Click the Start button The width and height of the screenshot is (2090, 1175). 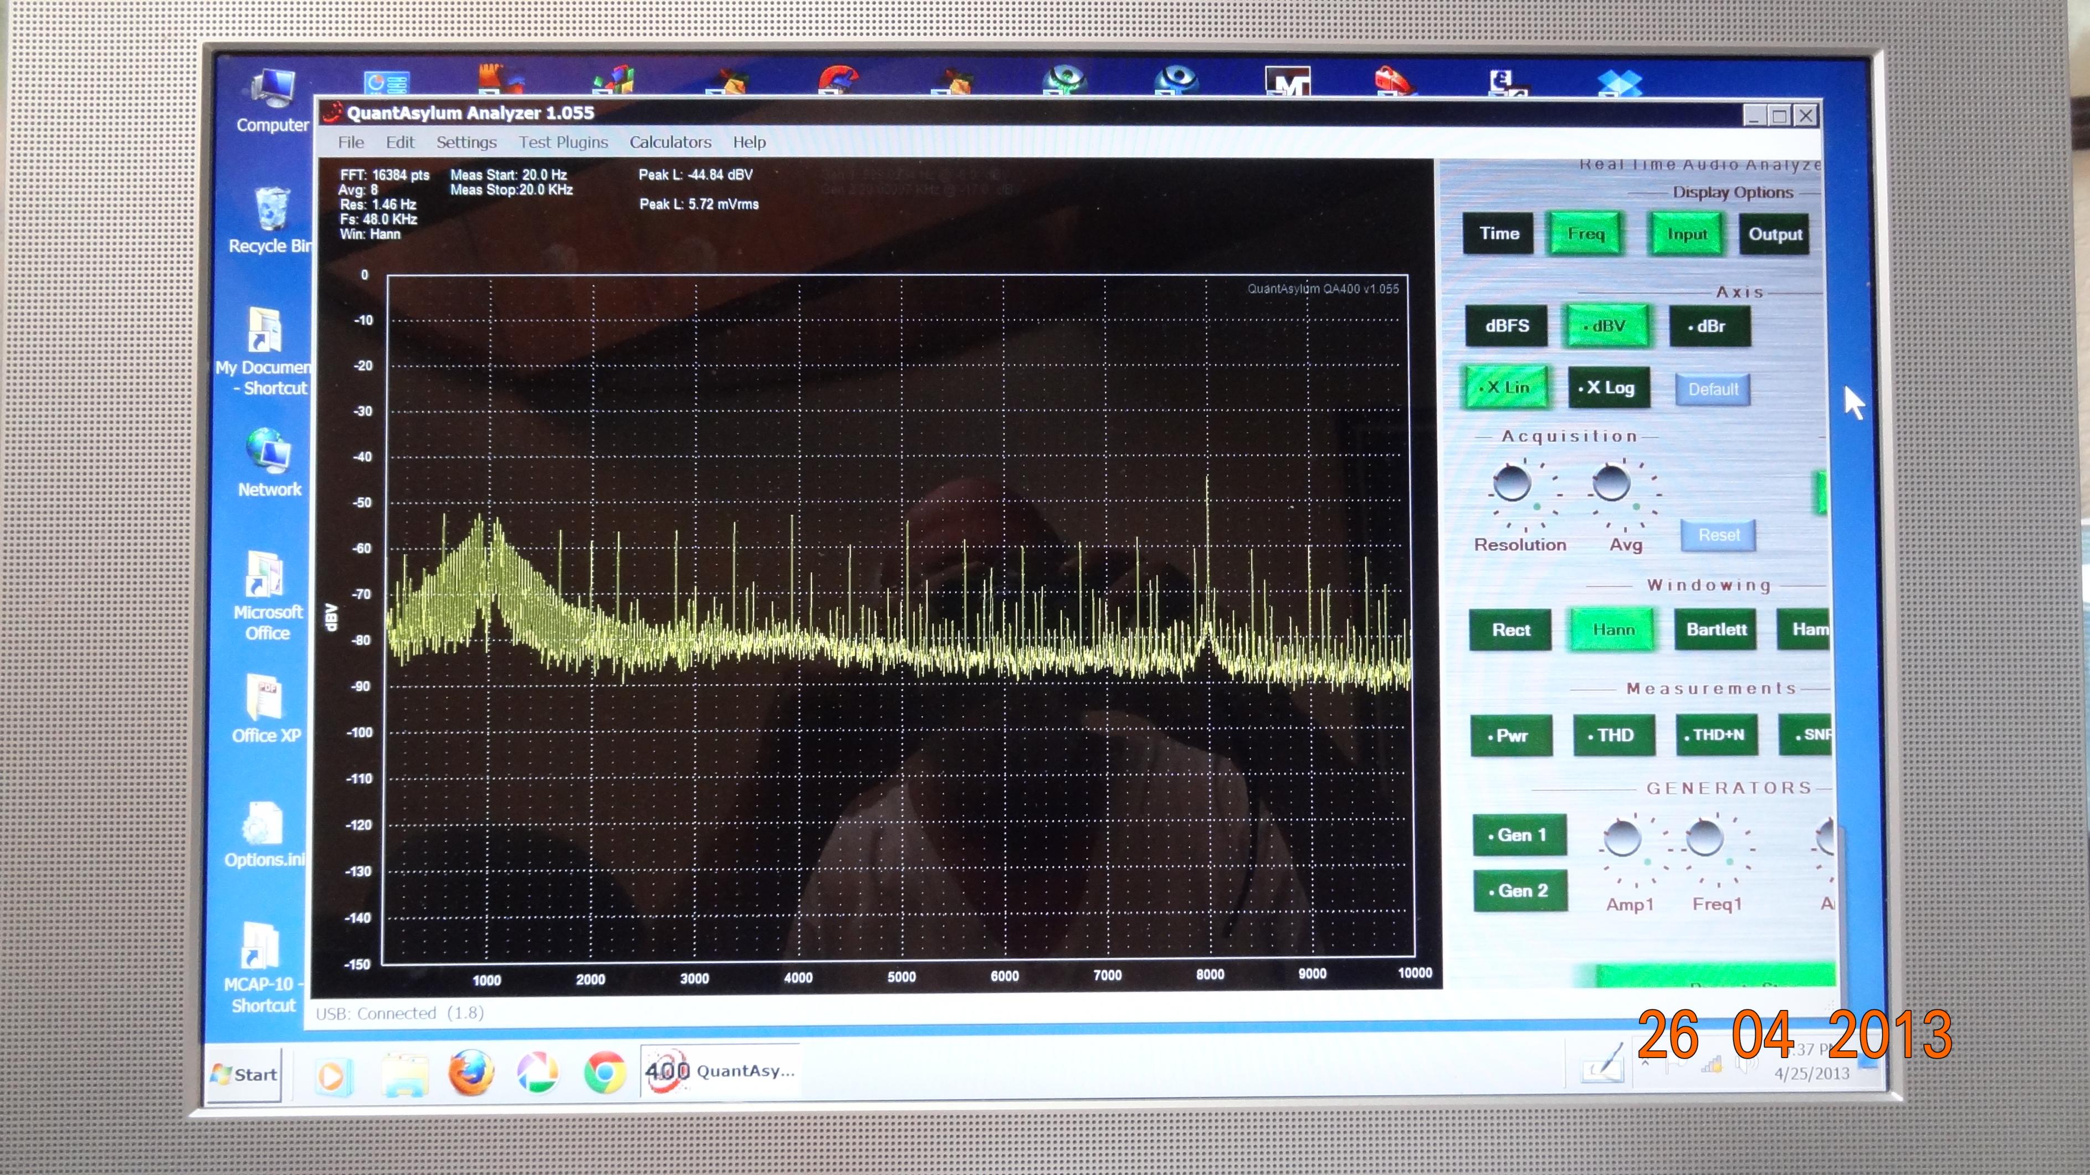pos(243,1075)
